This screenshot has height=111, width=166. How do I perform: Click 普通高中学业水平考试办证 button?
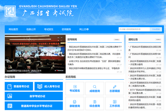[x=34, y=106]
